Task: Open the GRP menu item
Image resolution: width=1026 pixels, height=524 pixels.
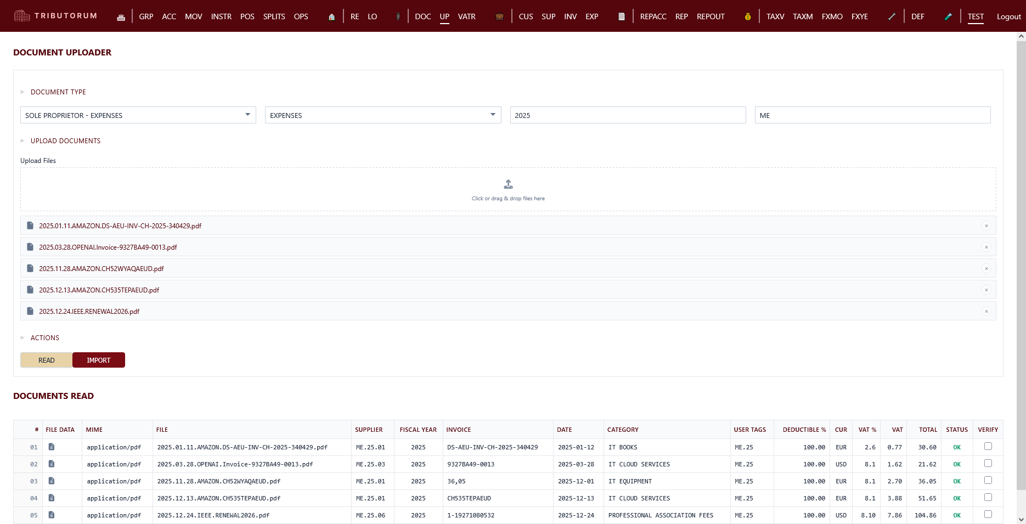Action: pos(146,17)
